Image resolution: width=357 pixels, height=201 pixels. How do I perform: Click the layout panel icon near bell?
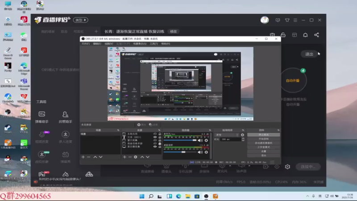[295, 35]
